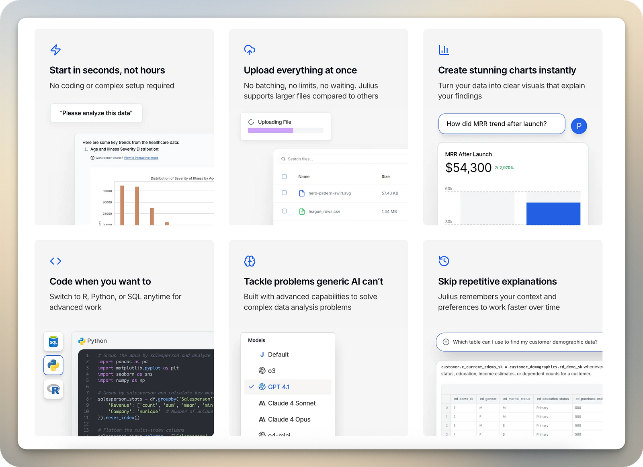
Task: Check the box for hero-pattern-swirl.svg
Action: point(284,193)
